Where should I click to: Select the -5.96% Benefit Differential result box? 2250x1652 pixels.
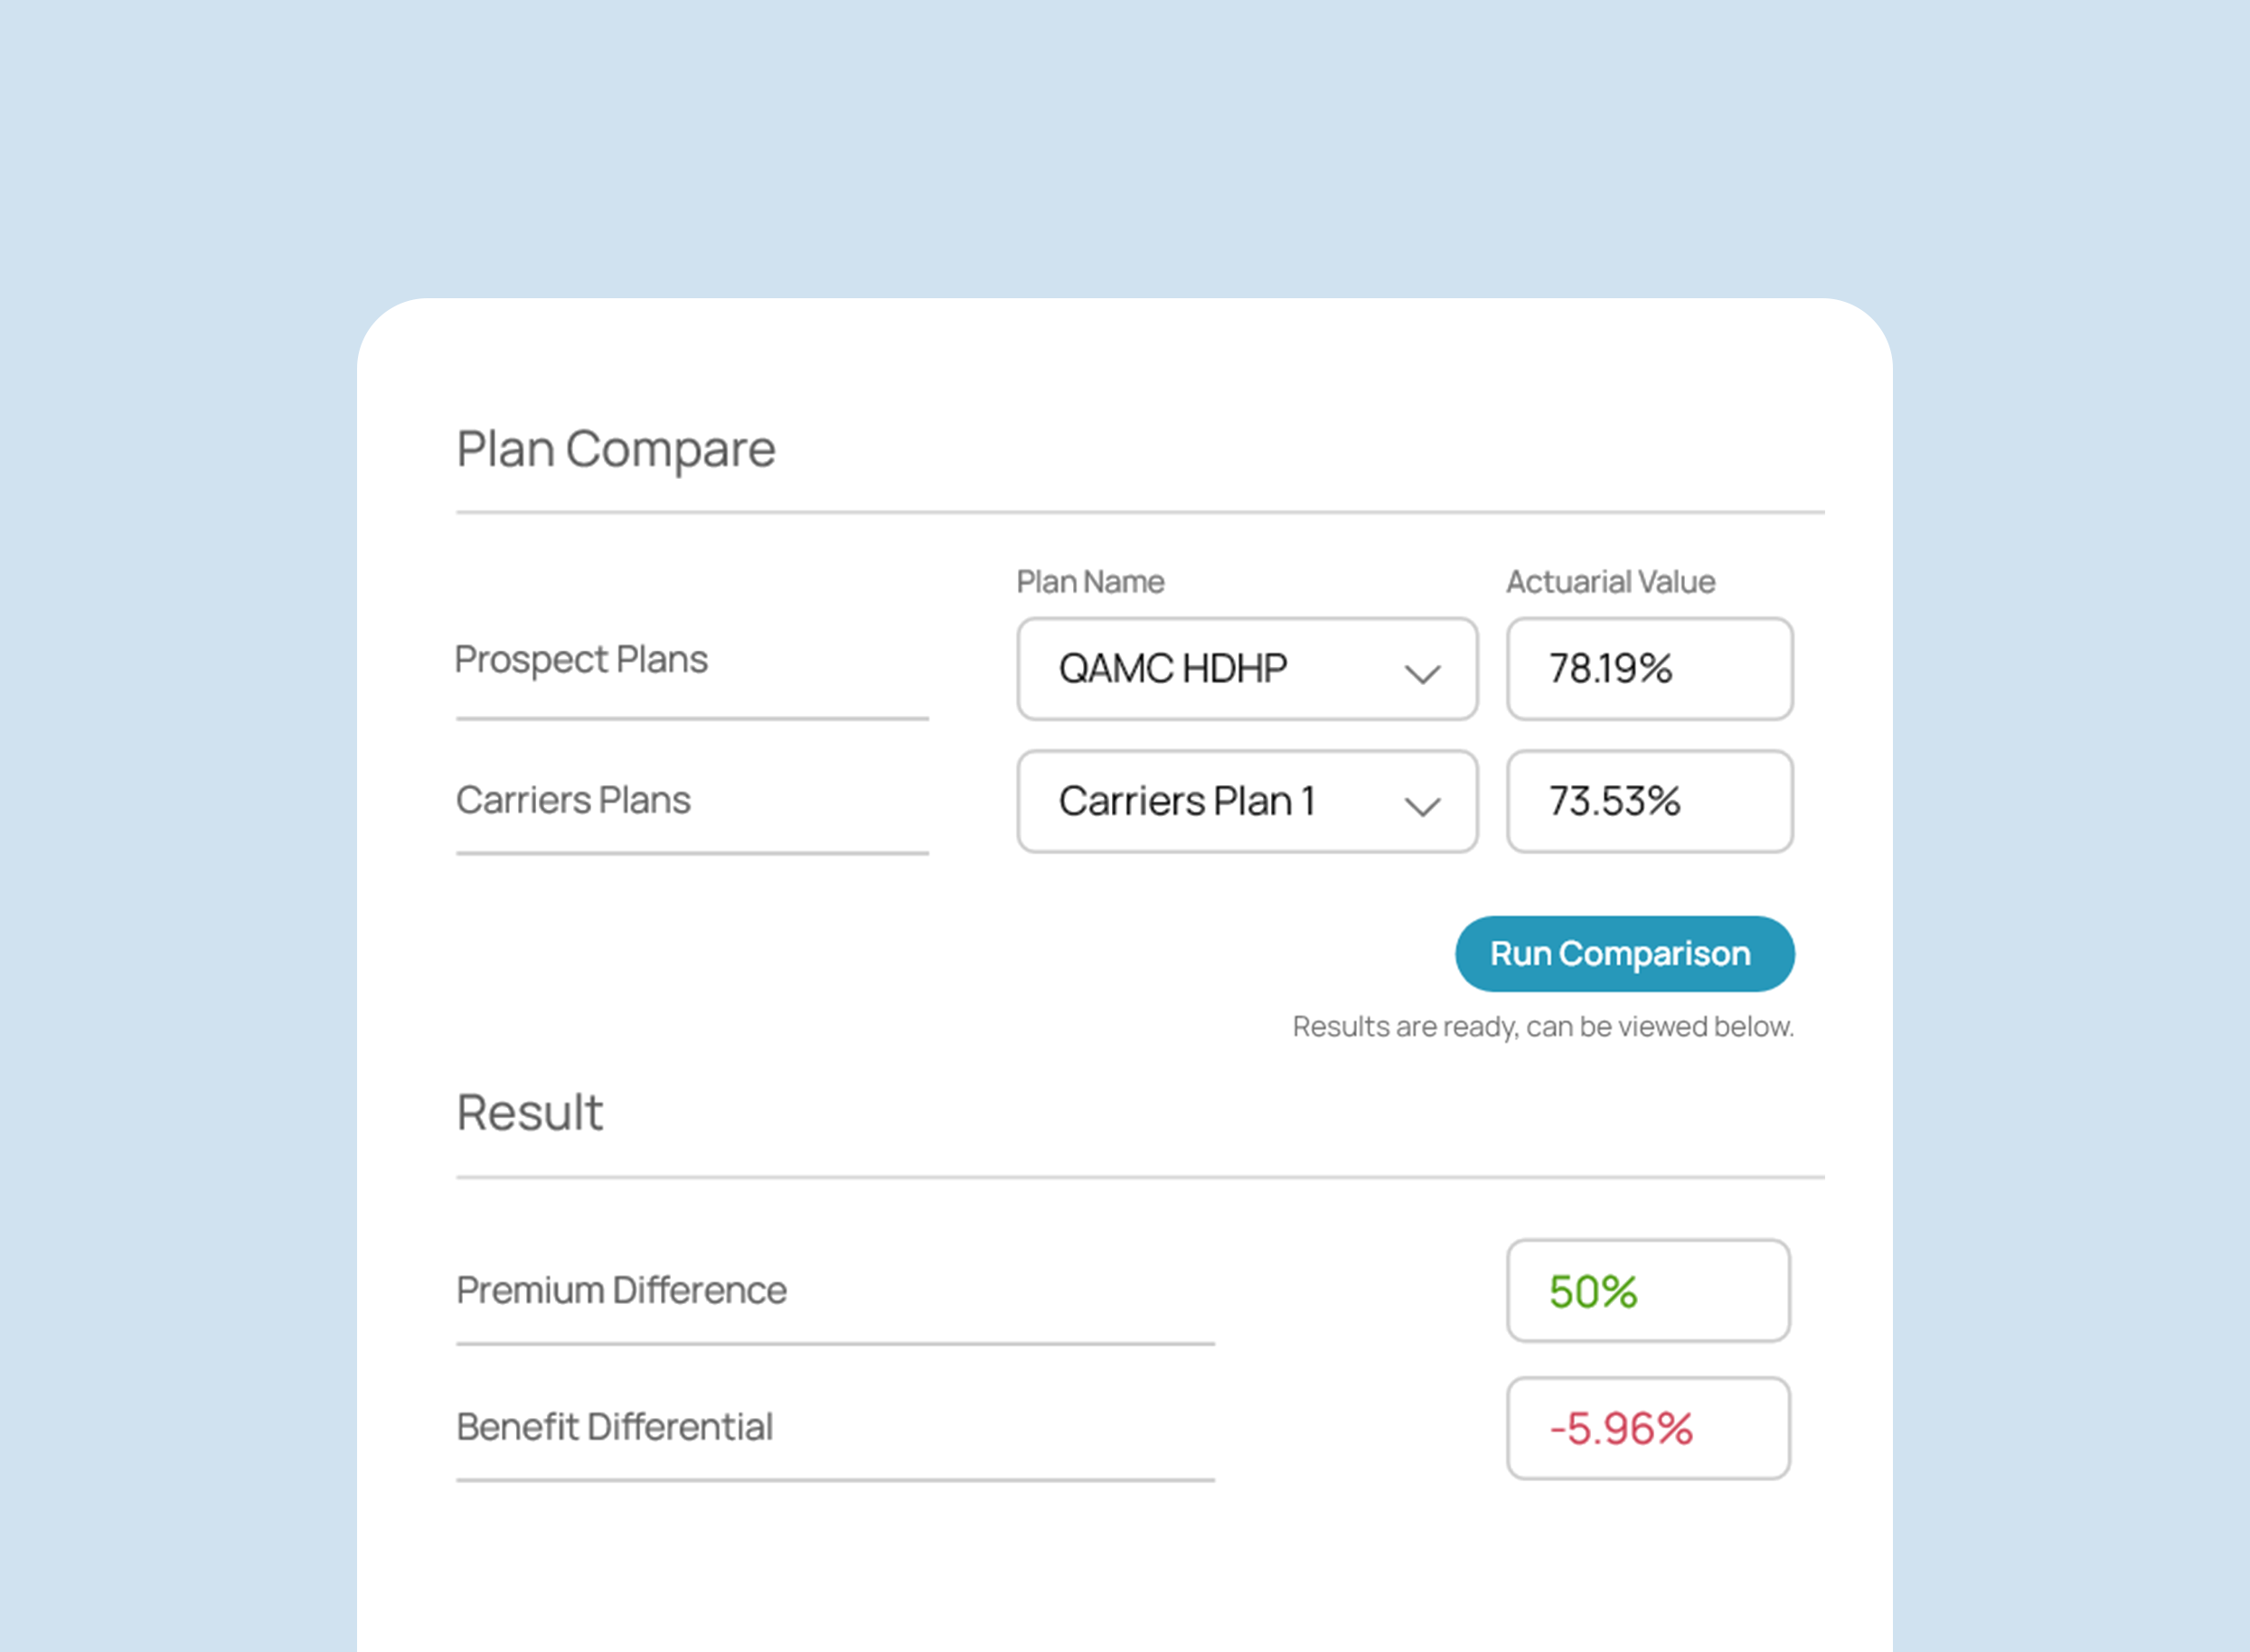pyautogui.click(x=1649, y=1428)
